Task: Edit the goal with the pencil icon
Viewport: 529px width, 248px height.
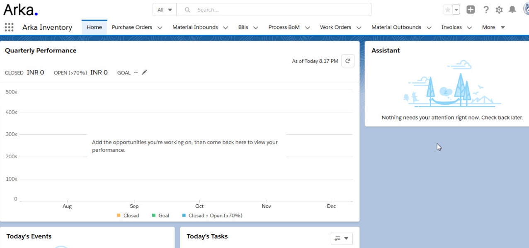Action: tap(144, 72)
